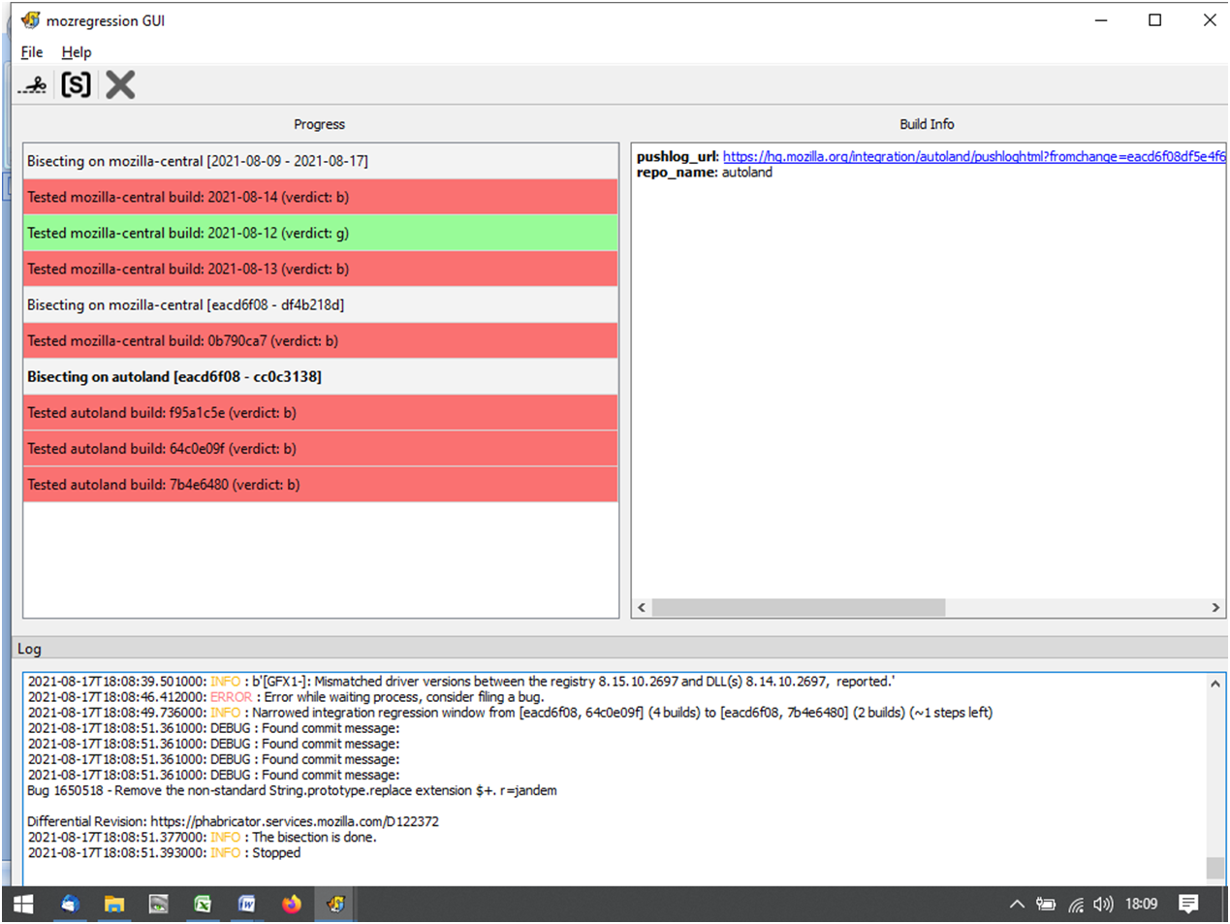Click the scissors bisection toolbar icon
This screenshot has height=924, width=1230.
pyautogui.click(x=34, y=85)
